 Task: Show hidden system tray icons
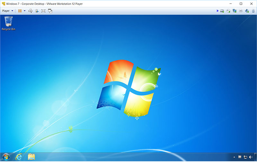[234, 157]
